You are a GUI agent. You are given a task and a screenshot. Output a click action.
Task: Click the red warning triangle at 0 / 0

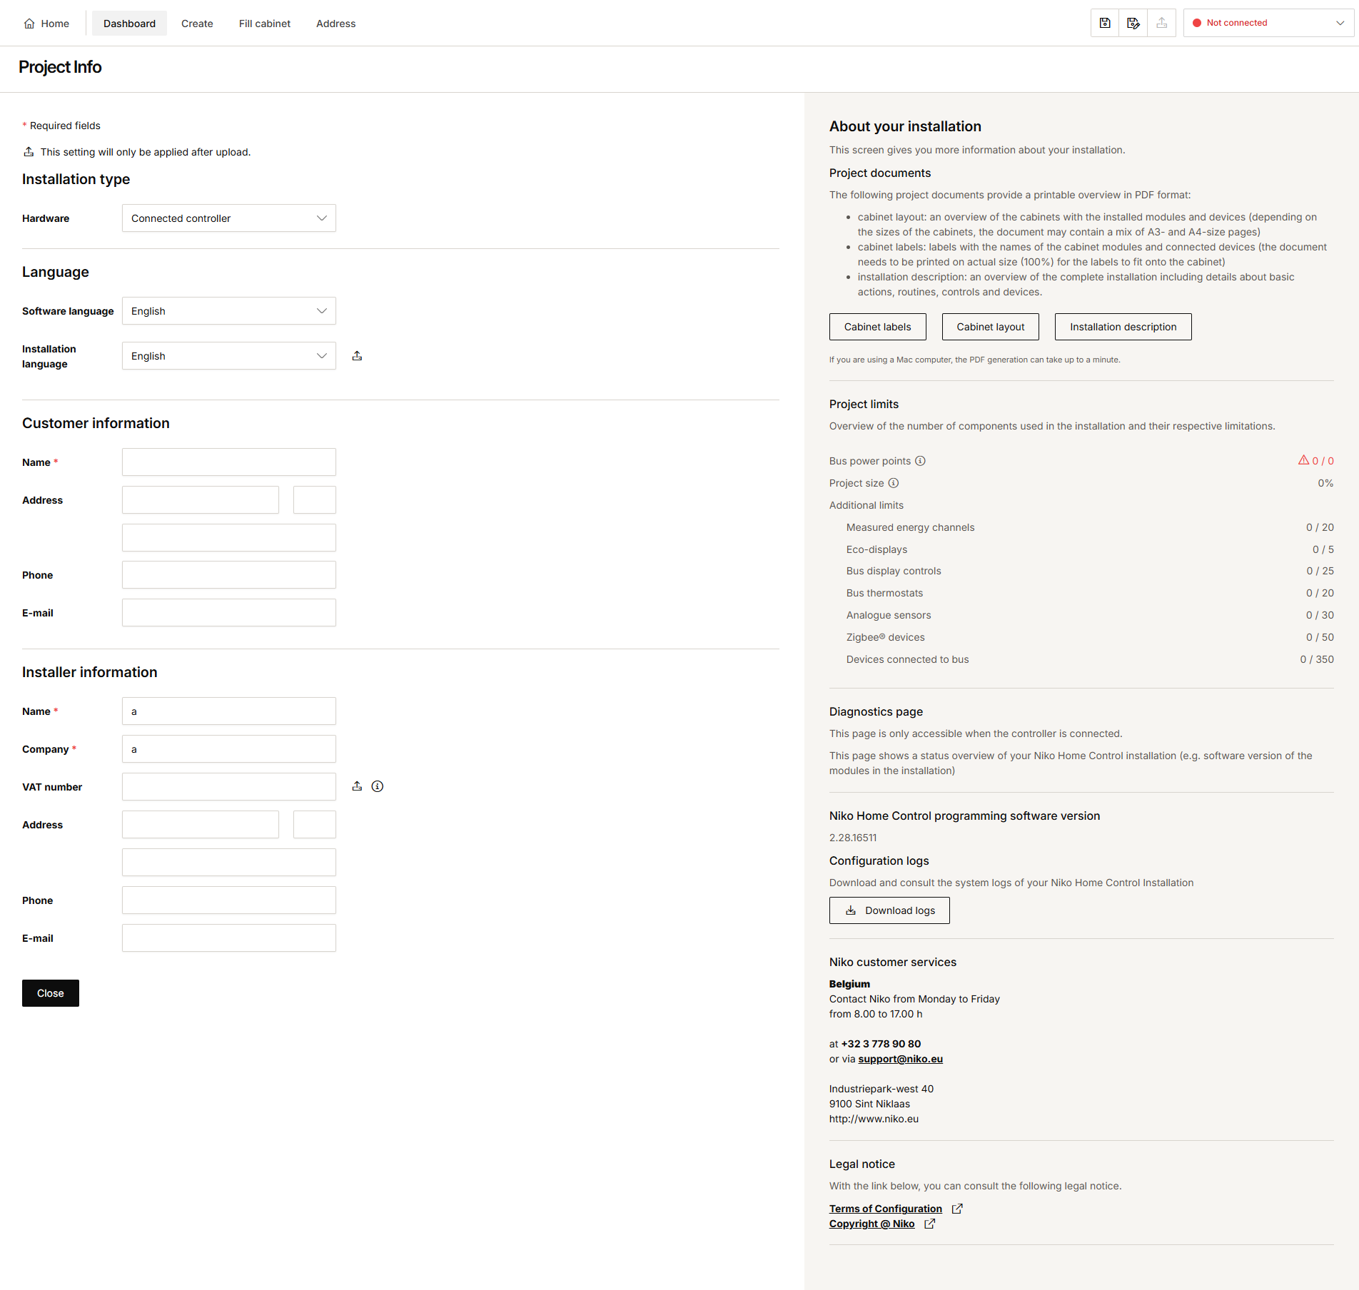click(x=1303, y=460)
